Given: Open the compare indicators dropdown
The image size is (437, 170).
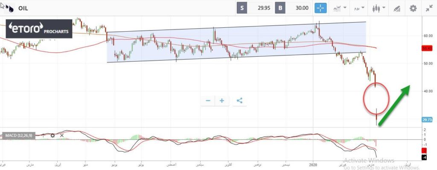Looking at the screenshot, I should pyautogui.click(x=340, y=8).
